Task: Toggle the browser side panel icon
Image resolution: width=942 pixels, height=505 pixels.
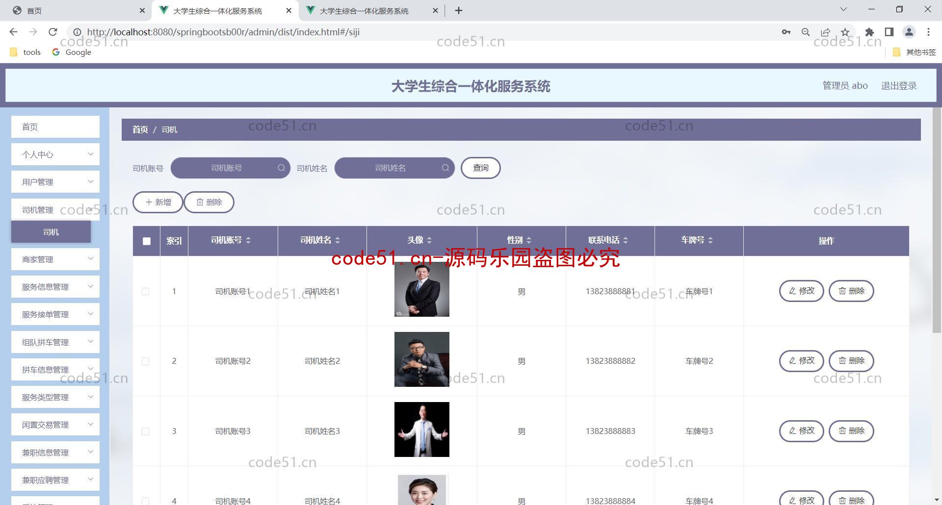Action: pyautogui.click(x=889, y=32)
